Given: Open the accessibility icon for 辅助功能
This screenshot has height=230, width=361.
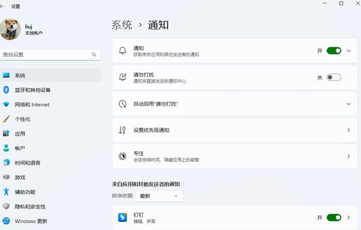Looking at the screenshot, I should (x=6, y=191).
